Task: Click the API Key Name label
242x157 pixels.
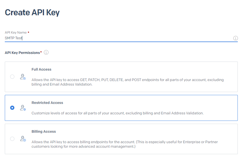Action: point(16,32)
